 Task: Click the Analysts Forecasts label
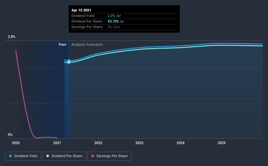pyautogui.click(x=87, y=44)
